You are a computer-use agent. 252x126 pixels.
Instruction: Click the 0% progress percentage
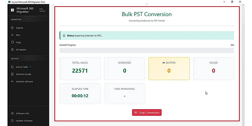coord(232,45)
